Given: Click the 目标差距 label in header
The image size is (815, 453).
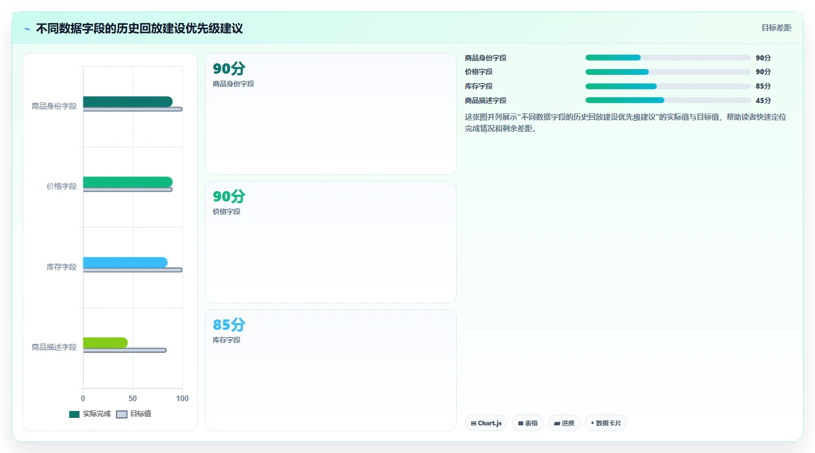Looking at the screenshot, I should click(776, 28).
